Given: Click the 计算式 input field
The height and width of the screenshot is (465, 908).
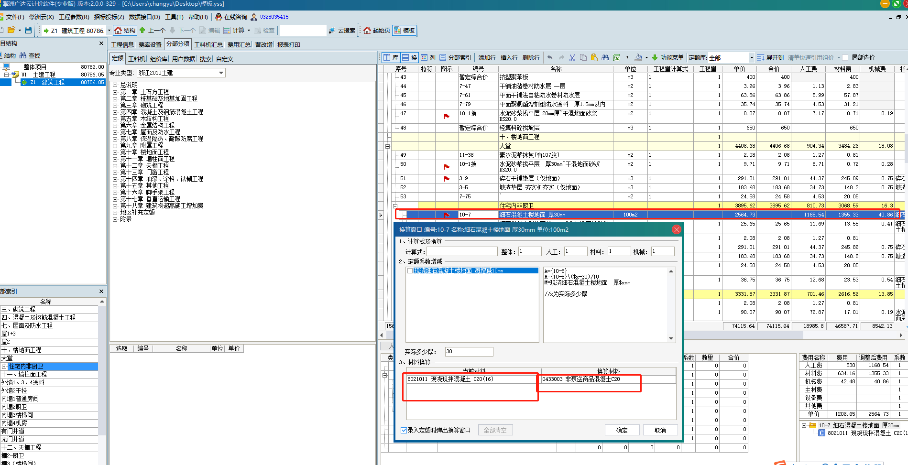Looking at the screenshot, I should 462,251.
